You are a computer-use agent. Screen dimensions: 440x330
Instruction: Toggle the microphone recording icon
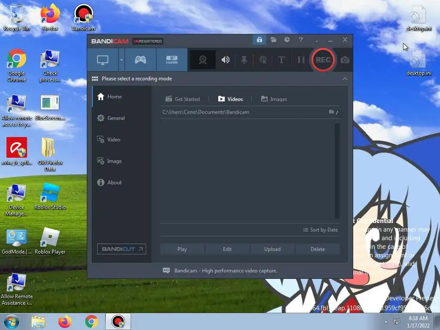[x=244, y=60]
